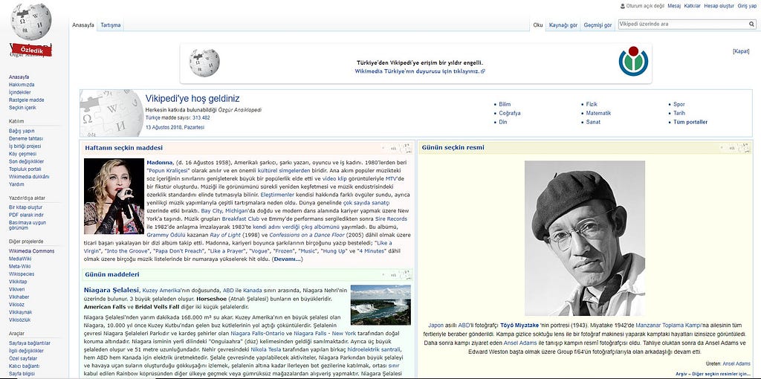Open the Kaynağı gör tab
Viewport: 761px width, 379px height.
563,25
